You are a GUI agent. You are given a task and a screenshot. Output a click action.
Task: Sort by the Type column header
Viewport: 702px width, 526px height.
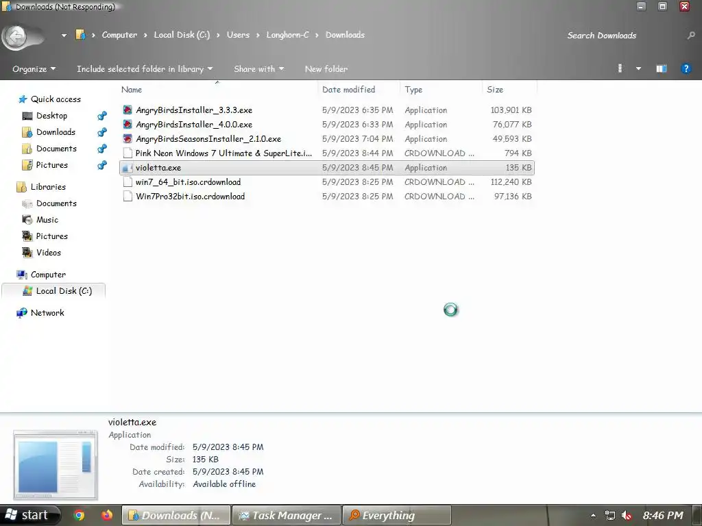tap(441, 90)
